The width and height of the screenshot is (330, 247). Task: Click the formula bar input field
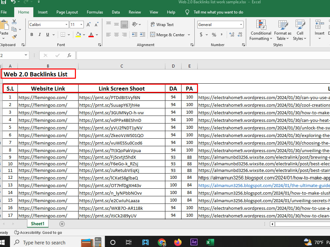point(203,55)
